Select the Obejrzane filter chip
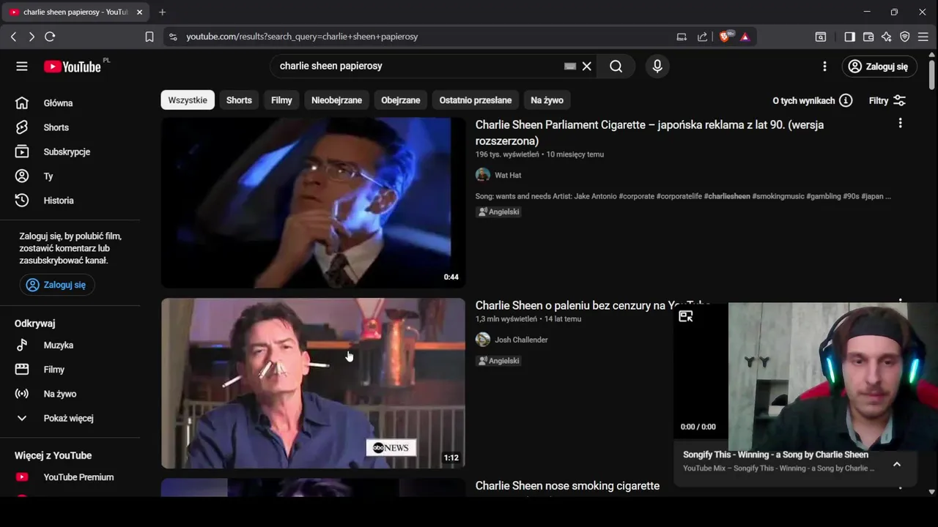 401,100
